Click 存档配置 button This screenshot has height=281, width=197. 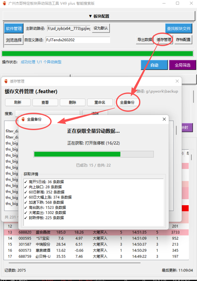point(183,39)
